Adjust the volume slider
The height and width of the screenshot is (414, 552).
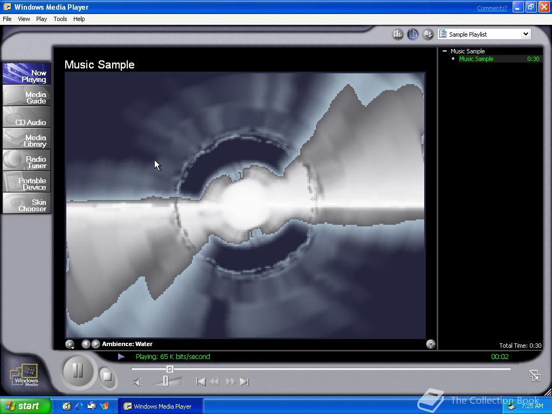pyautogui.click(x=165, y=381)
